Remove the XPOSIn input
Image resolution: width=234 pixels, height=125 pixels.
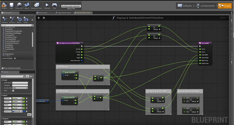[27, 98]
